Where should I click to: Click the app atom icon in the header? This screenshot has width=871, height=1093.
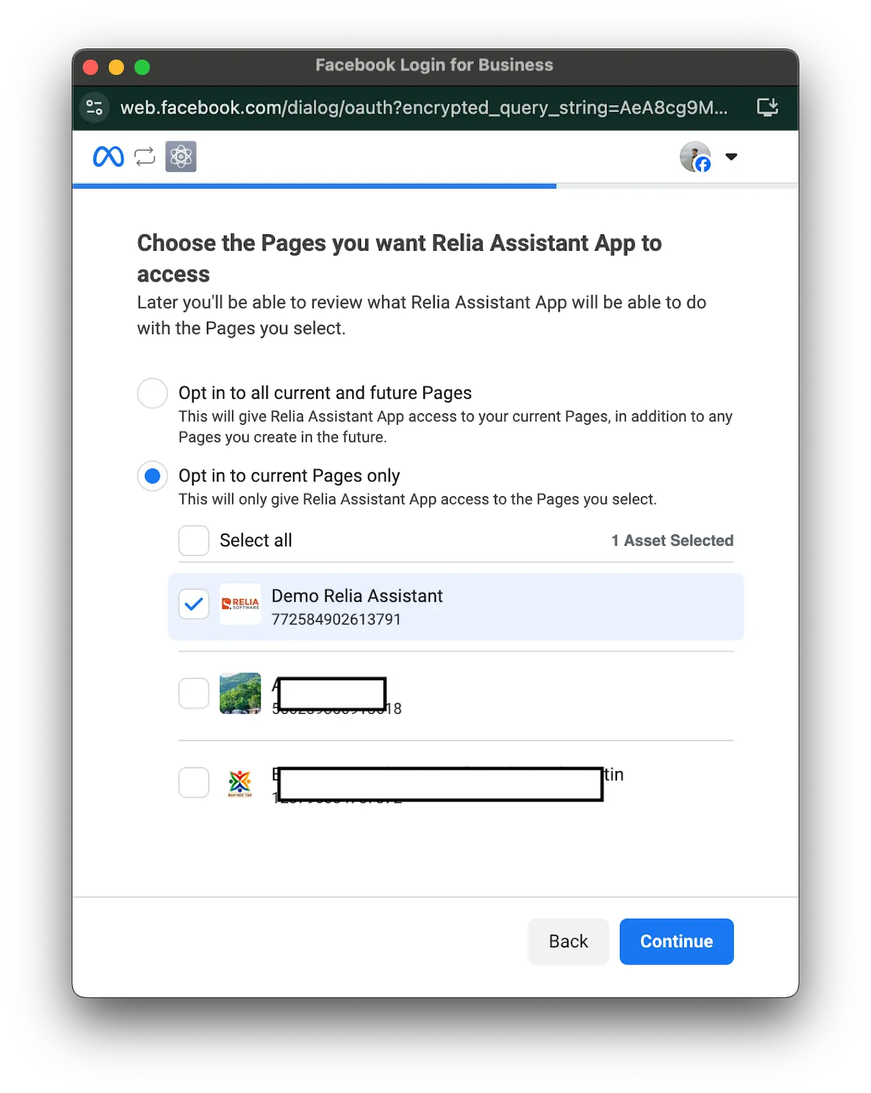pos(180,156)
